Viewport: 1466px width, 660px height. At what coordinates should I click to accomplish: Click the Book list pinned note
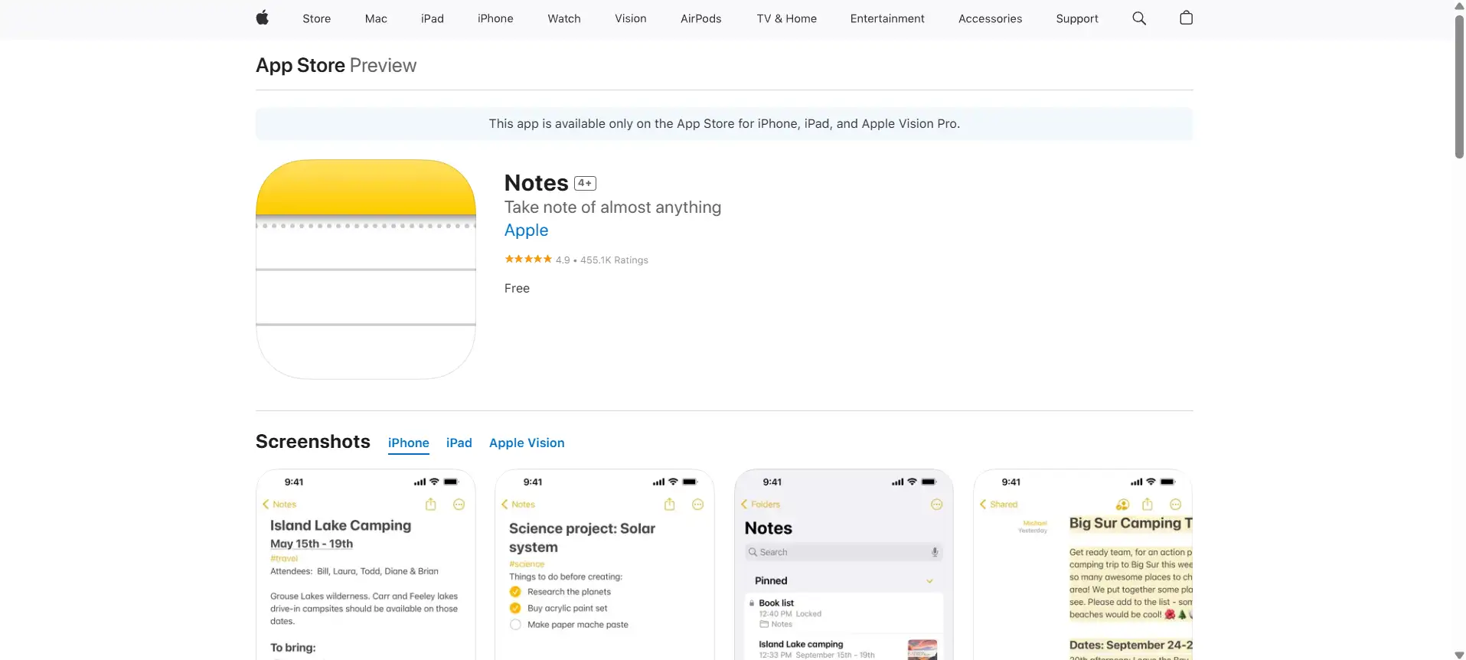coord(844,613)
